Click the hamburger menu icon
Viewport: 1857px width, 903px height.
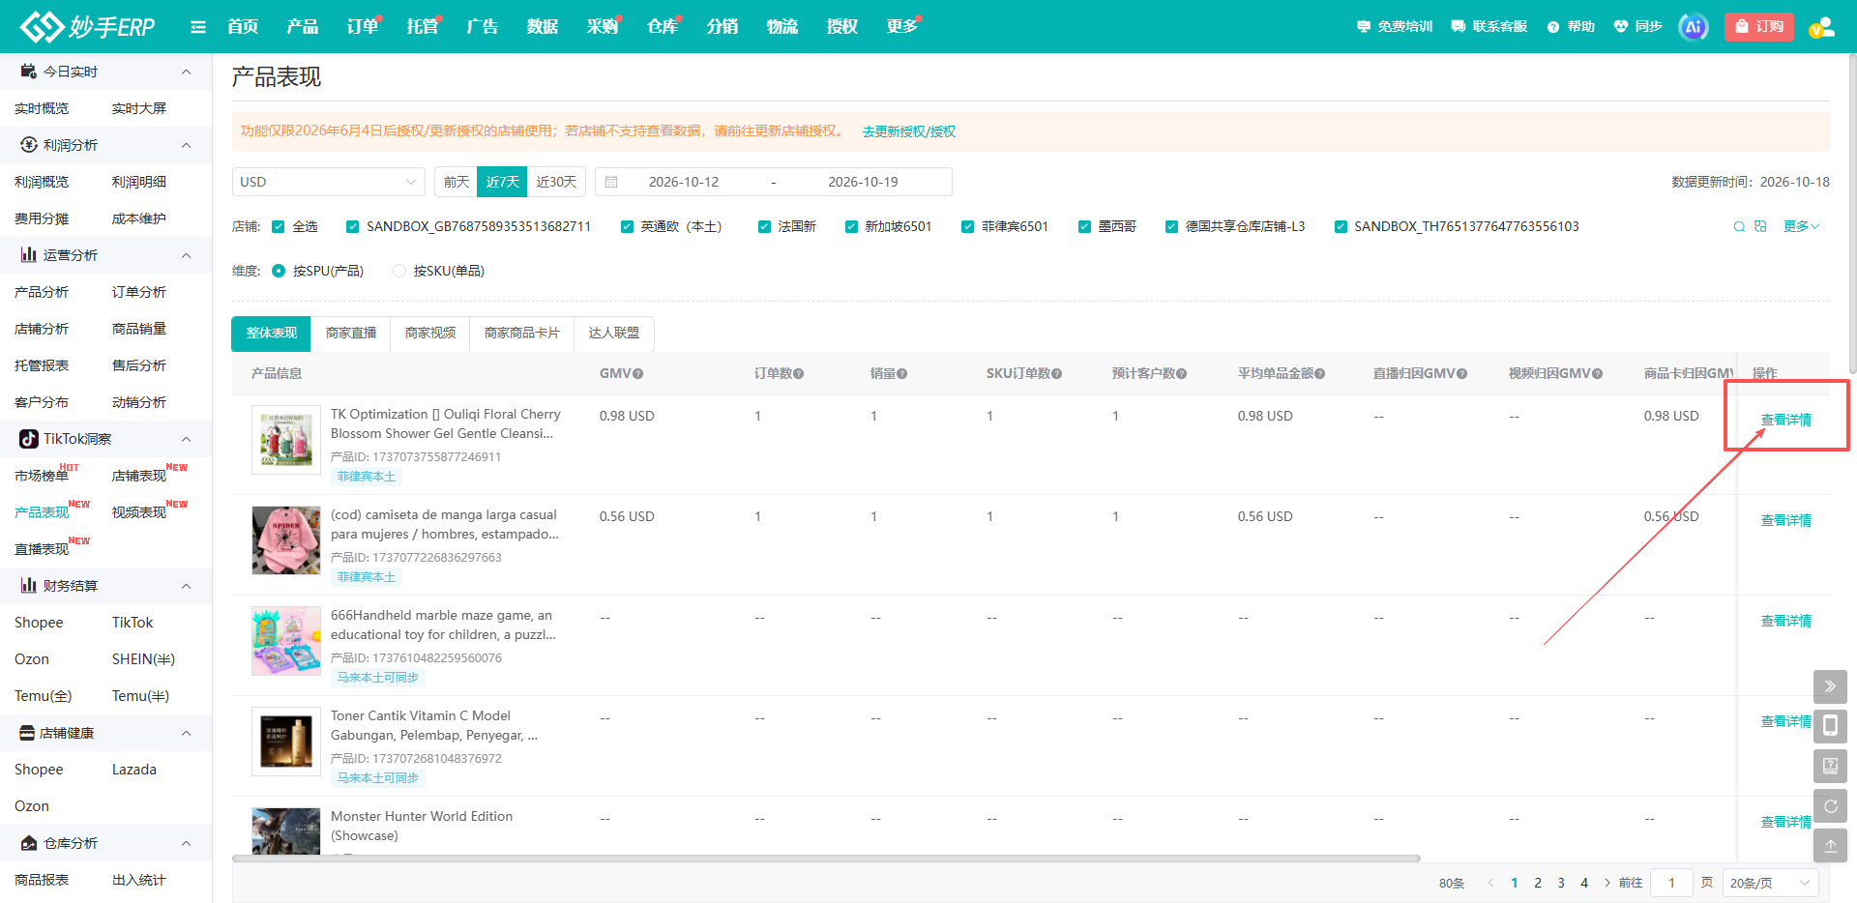198,27
